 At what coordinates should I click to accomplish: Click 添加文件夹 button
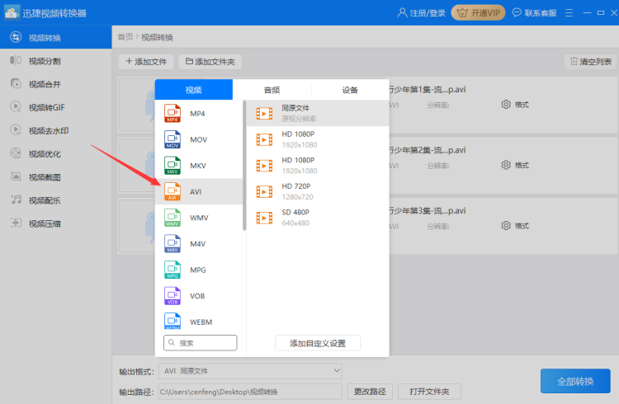(210, 62)
